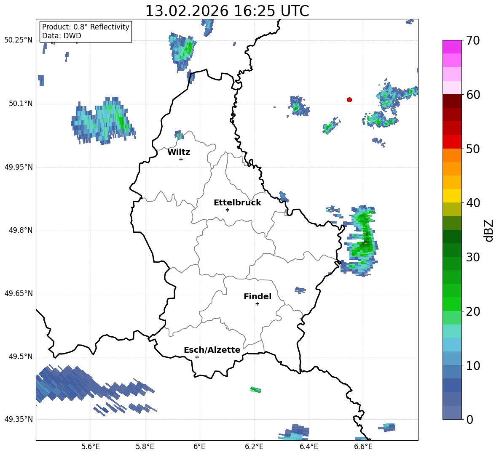The height and width of the screenshot is (455, 499).
Task: Click the 6.6°E longitude label
Action: [x=363, y=447]
